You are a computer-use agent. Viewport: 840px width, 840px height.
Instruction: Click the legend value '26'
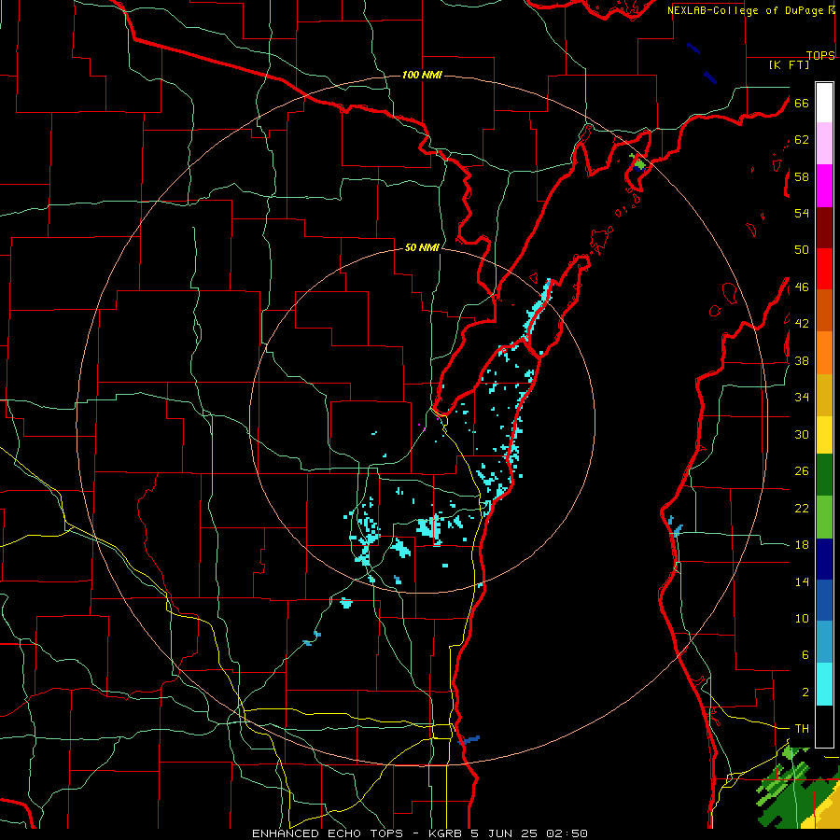pos(802,471)
